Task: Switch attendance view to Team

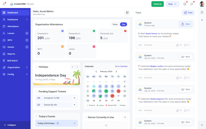Action: [x=115, y=24]
